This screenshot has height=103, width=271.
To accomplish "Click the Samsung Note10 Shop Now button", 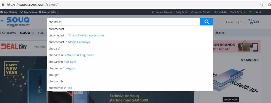I will click(231, 99).
